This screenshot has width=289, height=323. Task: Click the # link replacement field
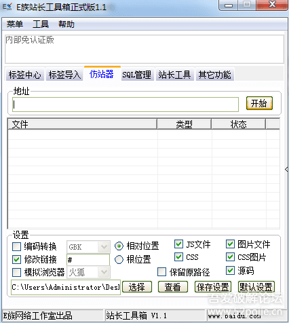pyautogui.click(x=88, y=260)
